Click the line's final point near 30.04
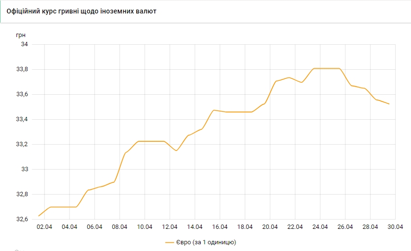Screen dimensions: 411x251 (389, 104)
